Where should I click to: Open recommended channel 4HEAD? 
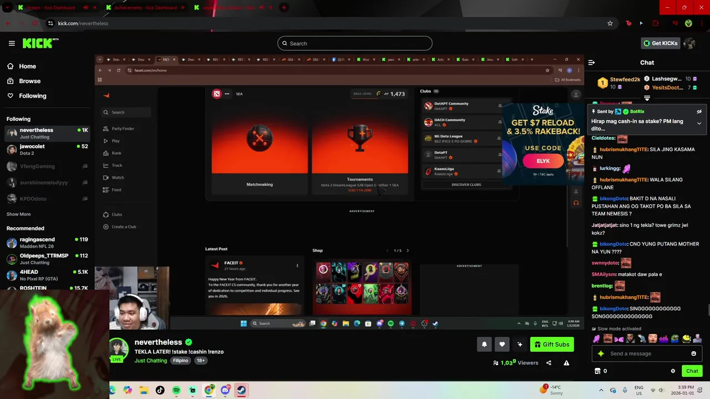pos(47,275)
